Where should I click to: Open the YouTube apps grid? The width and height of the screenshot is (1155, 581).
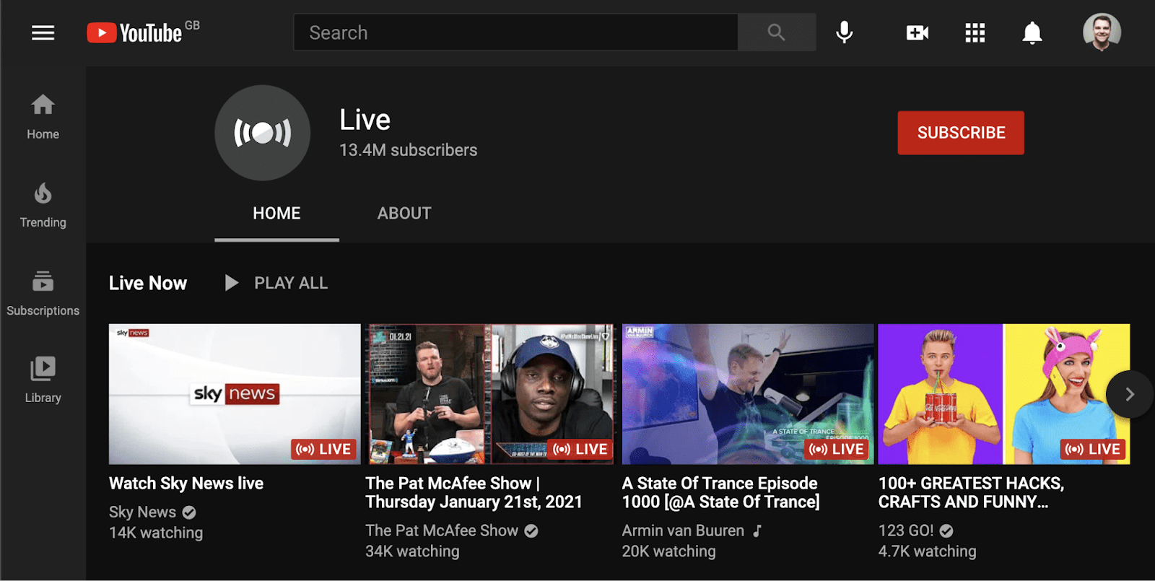pos(975,32)
